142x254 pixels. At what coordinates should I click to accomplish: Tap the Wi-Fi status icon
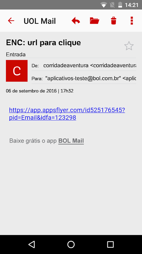[104, 5]
